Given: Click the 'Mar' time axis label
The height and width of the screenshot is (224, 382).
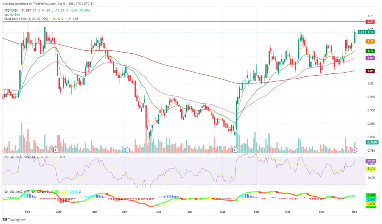Looking at the screenshot, I should (59, 212).
